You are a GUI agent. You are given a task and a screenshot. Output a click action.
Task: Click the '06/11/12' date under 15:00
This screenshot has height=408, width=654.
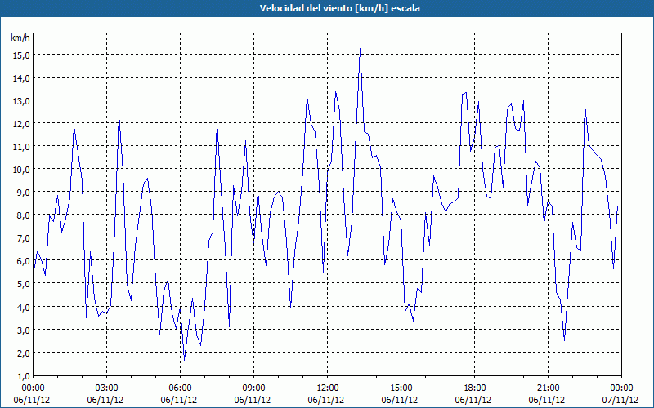click(x=400, y=400)
